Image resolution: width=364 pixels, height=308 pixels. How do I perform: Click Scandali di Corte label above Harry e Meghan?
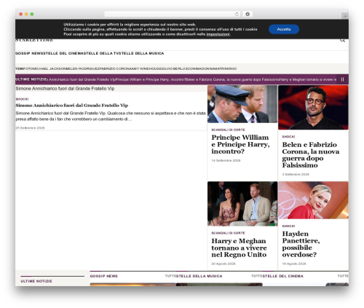coord(228,233)
